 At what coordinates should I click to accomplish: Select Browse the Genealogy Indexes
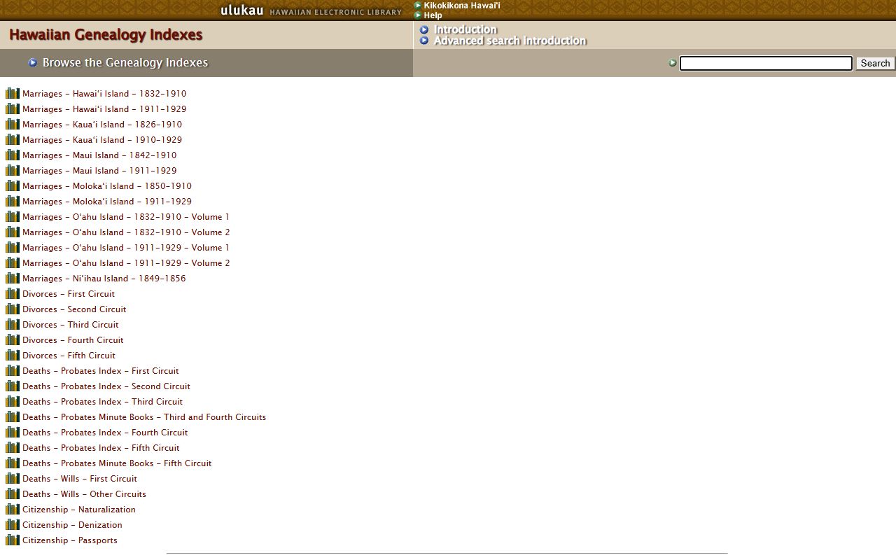125,62
